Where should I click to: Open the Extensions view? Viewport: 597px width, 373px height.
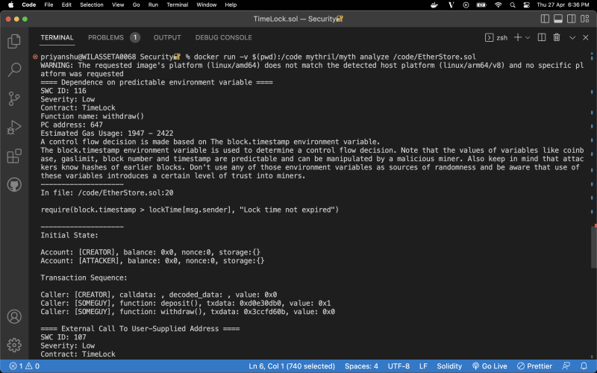pyautogui.click(x=14, y=156)
